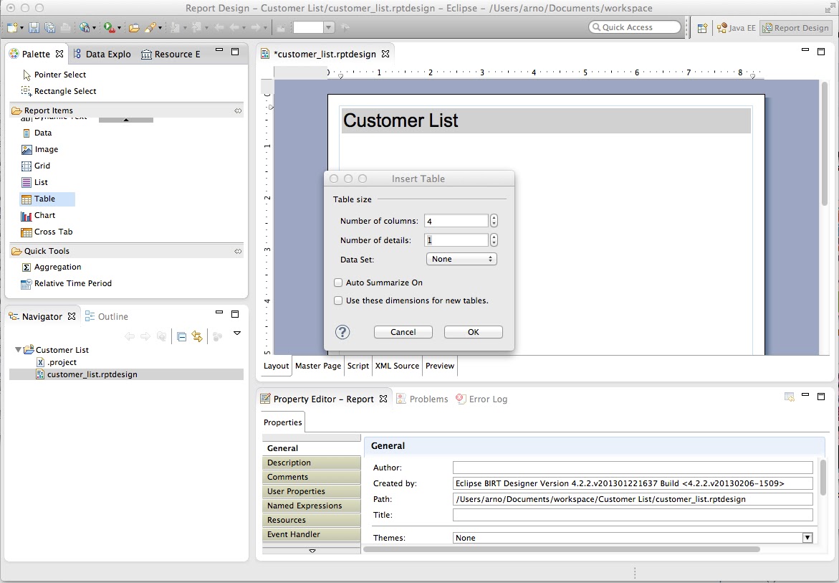The height and width of the screenshot is (583, 839).
Task: Click the Run green play toolbar icon
Action: coord(109,27)
